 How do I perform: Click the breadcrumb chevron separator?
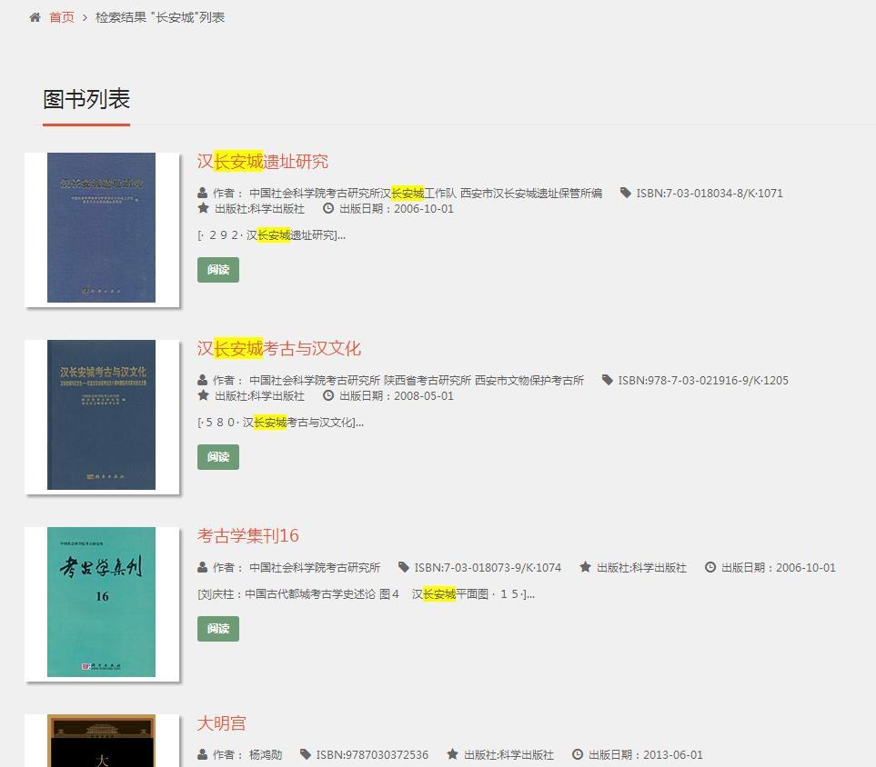[85, 18]
